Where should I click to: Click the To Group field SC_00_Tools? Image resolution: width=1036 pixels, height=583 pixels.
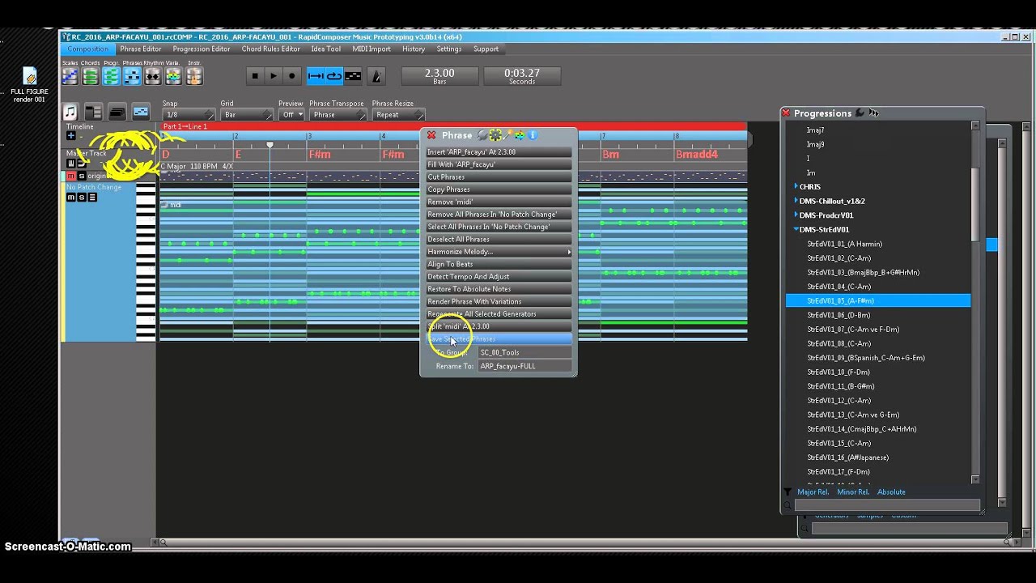524,353
